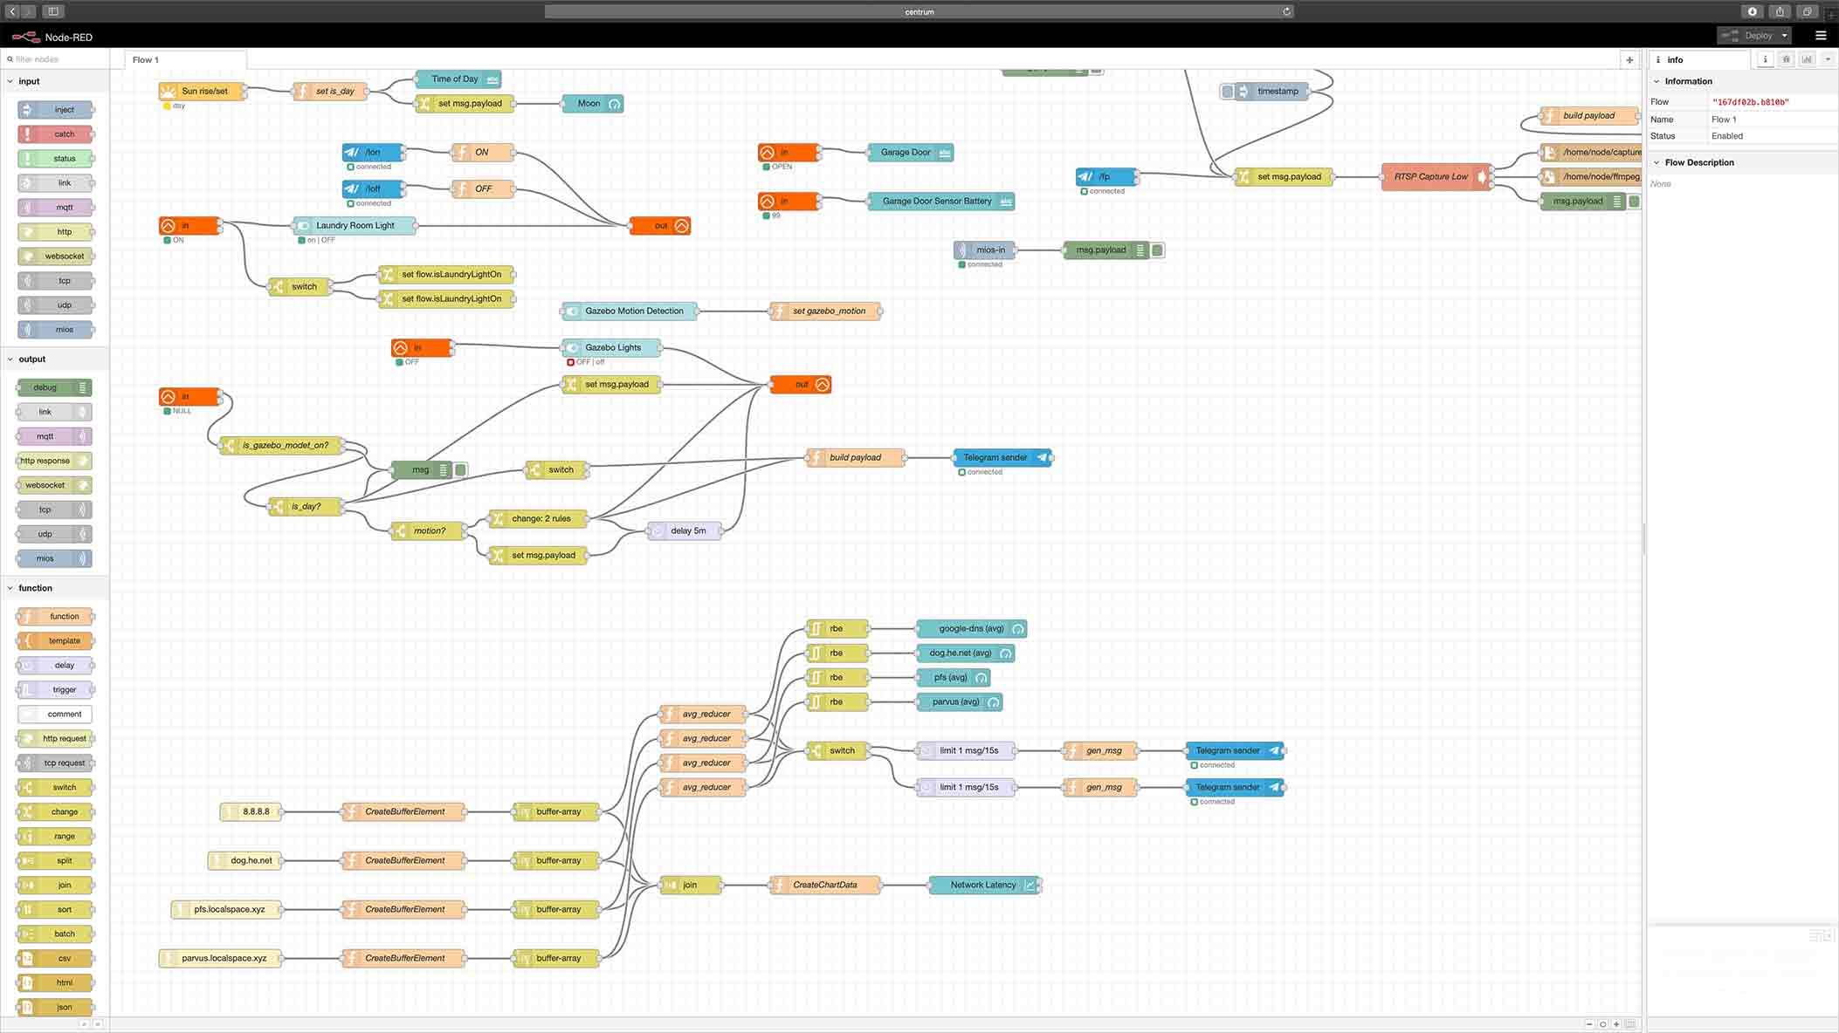Screen dimensions: 1839x1033
Task: Click the flow ID value 167df02b.b810b
Action: pyautogui.click(x=1750, y=102)
